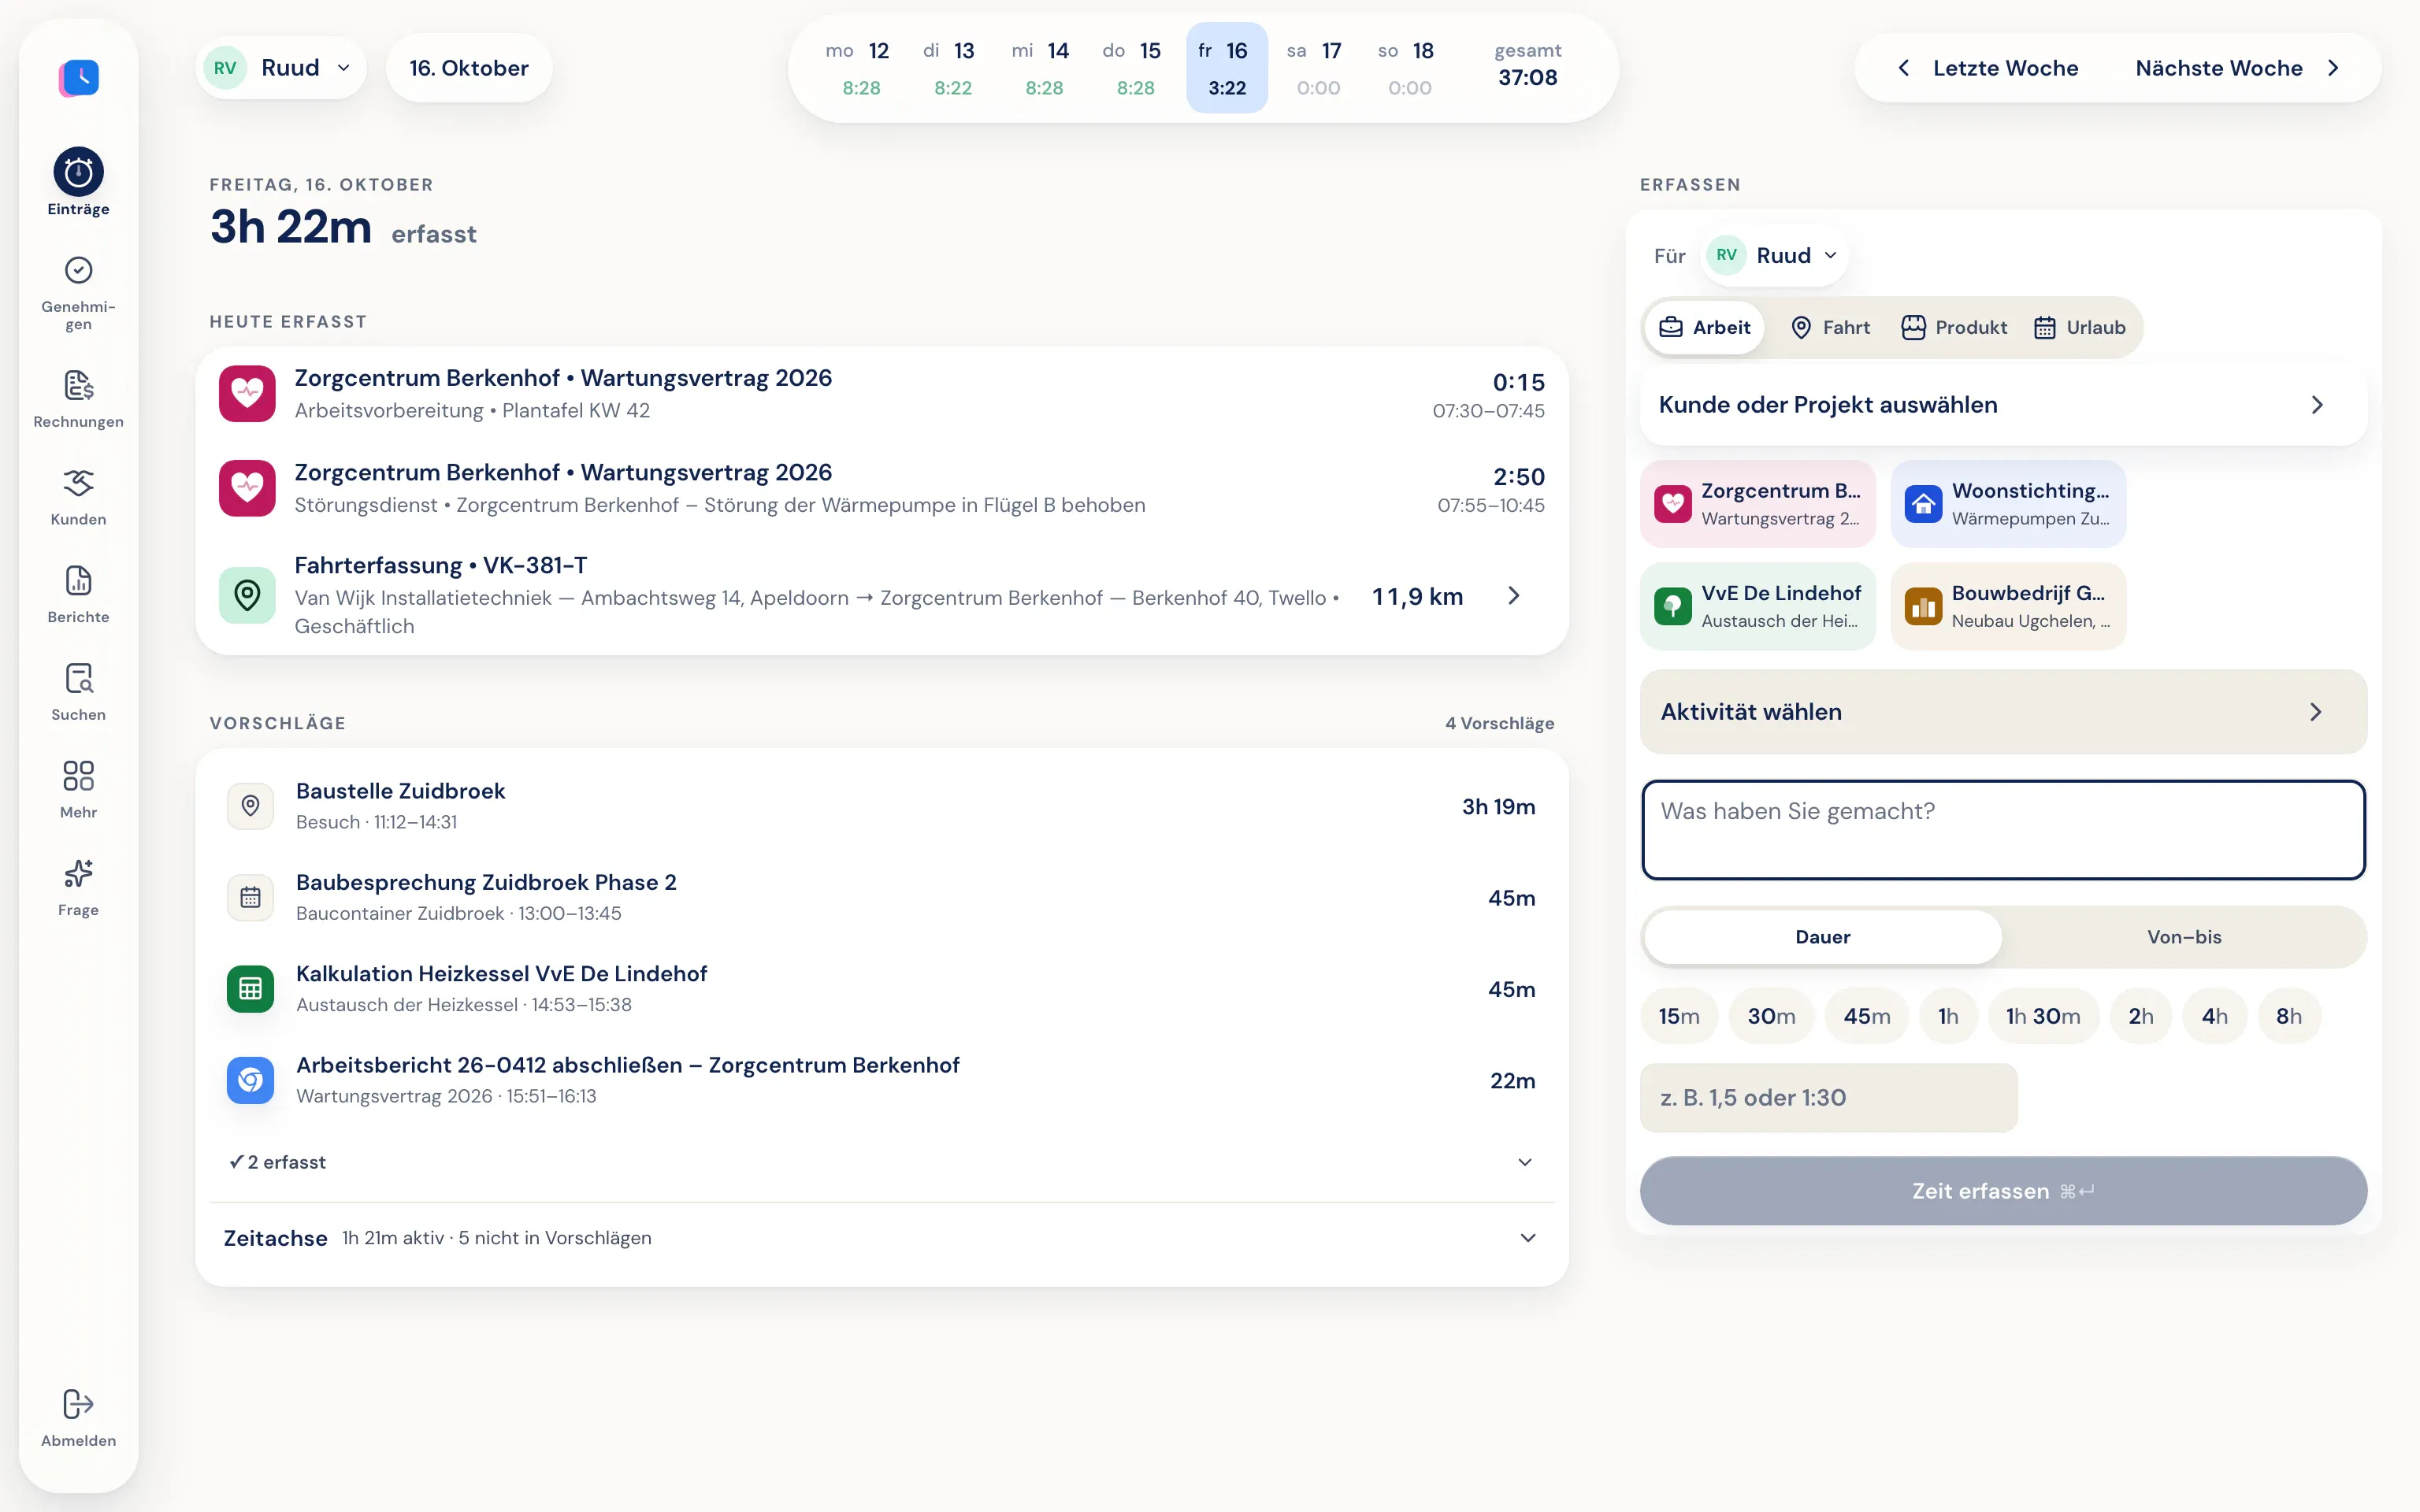Expand the Zeitachse section

tap(881, 1238)
